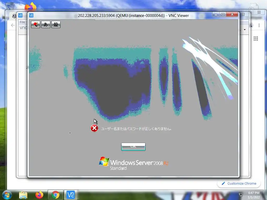This screenshot has height=200, width=267.
Task: Expand the dropdown arrow in back VNC window
Action: (245, 30)
